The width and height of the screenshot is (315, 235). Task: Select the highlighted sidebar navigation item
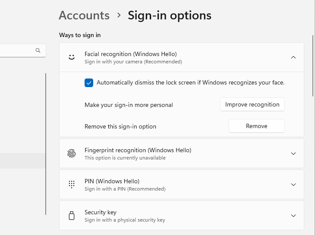point(22,160)
